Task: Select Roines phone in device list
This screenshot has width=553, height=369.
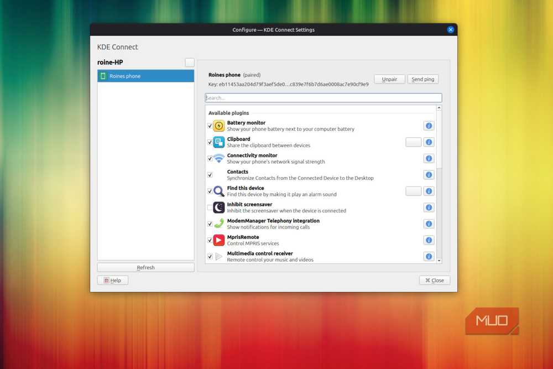Action: (145, 76)
